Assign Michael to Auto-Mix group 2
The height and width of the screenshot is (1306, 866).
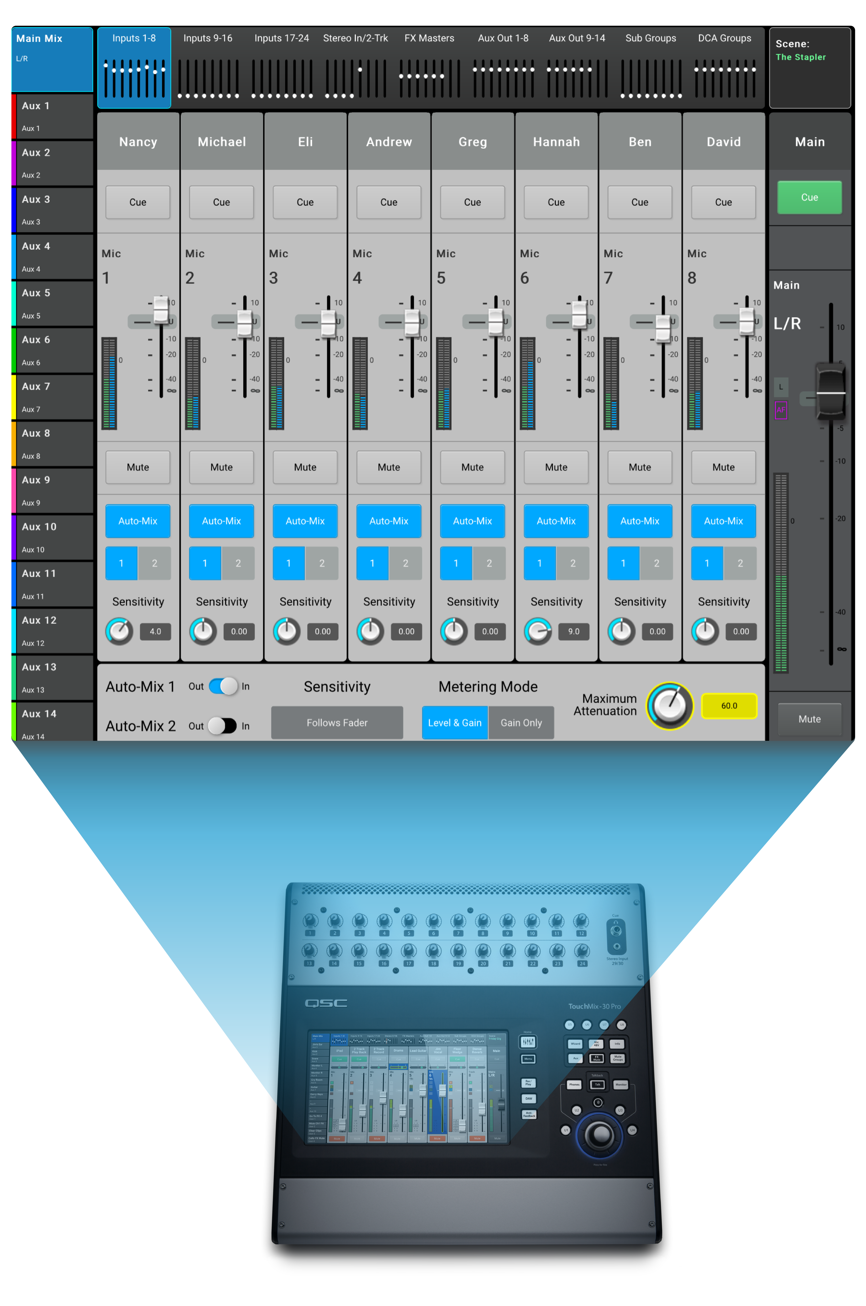[x=238, y=563]
